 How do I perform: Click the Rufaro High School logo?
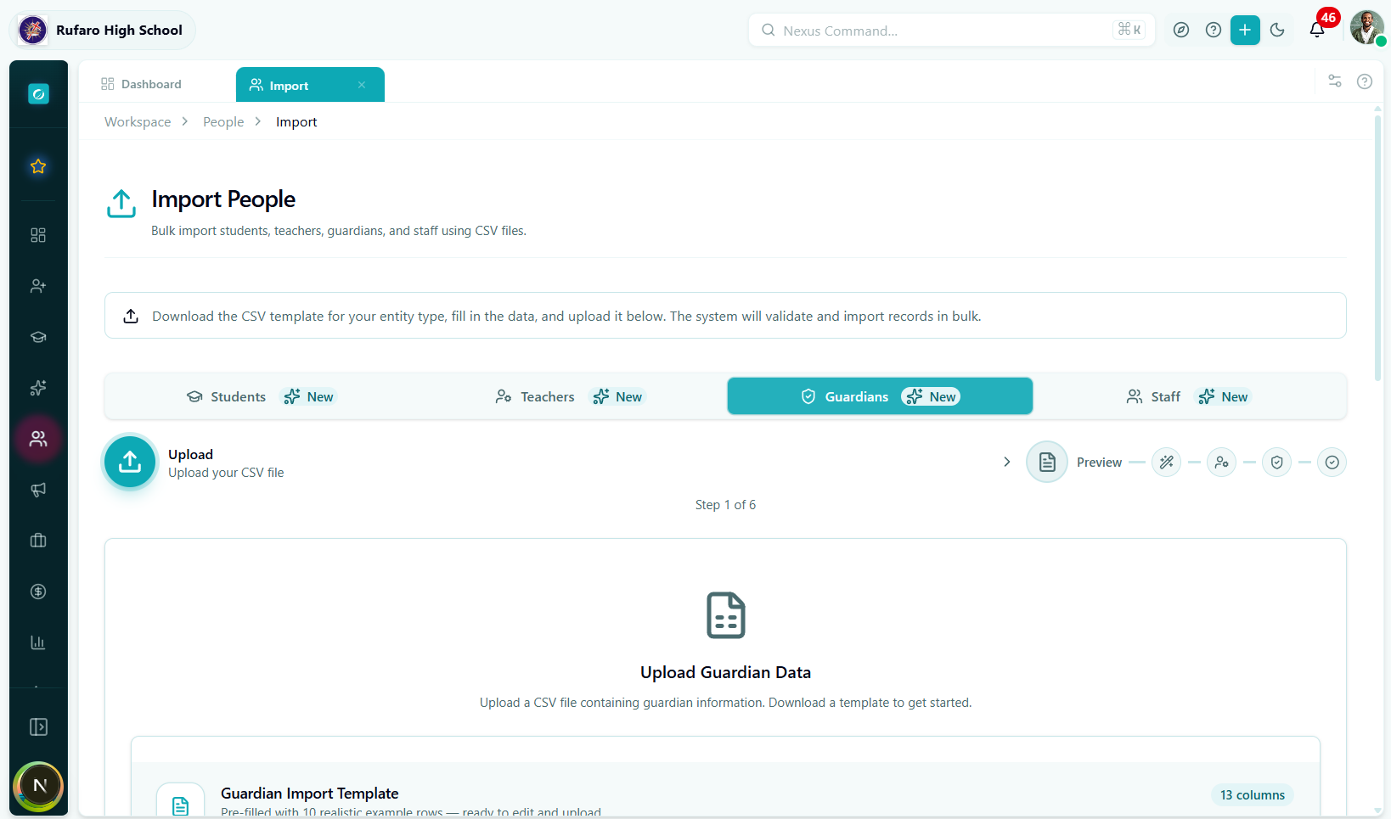(33, 31)
